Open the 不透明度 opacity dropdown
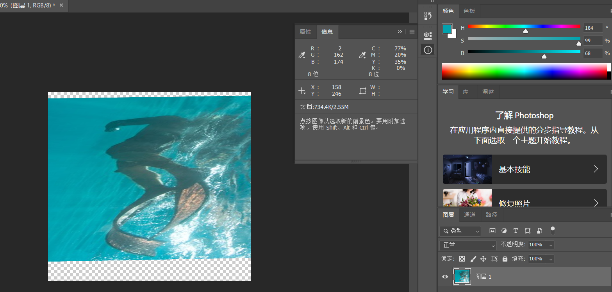This screenshot has height=292, width=612. point(551,245)
